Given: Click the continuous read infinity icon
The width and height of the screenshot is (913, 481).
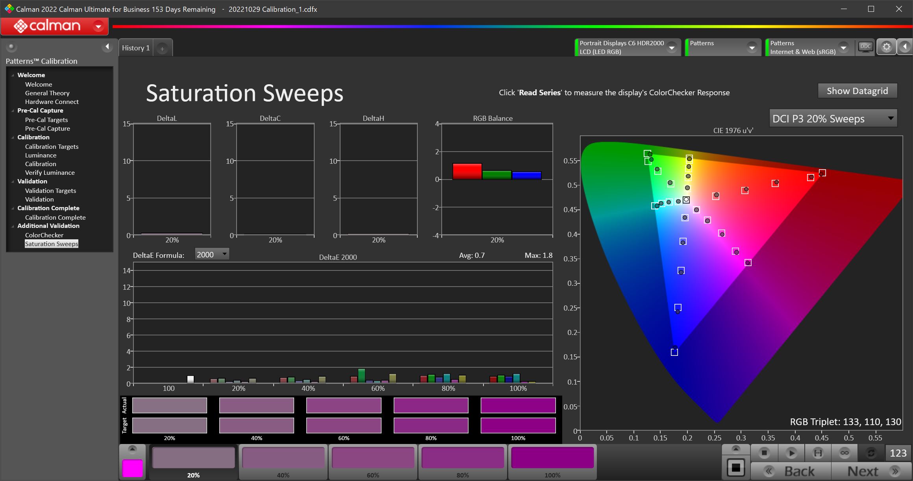Looking at the screenshot, I should pos(844,453).
